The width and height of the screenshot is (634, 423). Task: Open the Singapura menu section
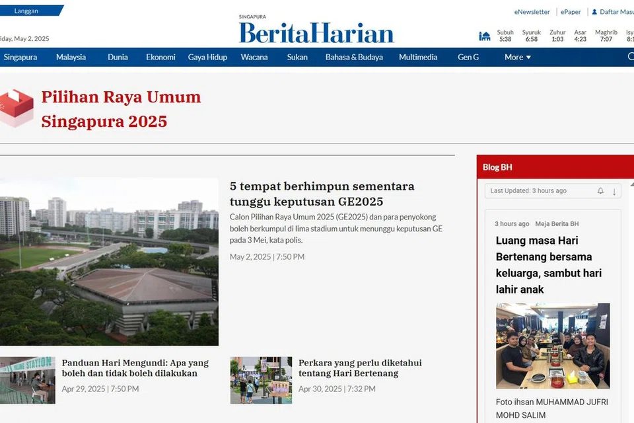click(20, 58)
